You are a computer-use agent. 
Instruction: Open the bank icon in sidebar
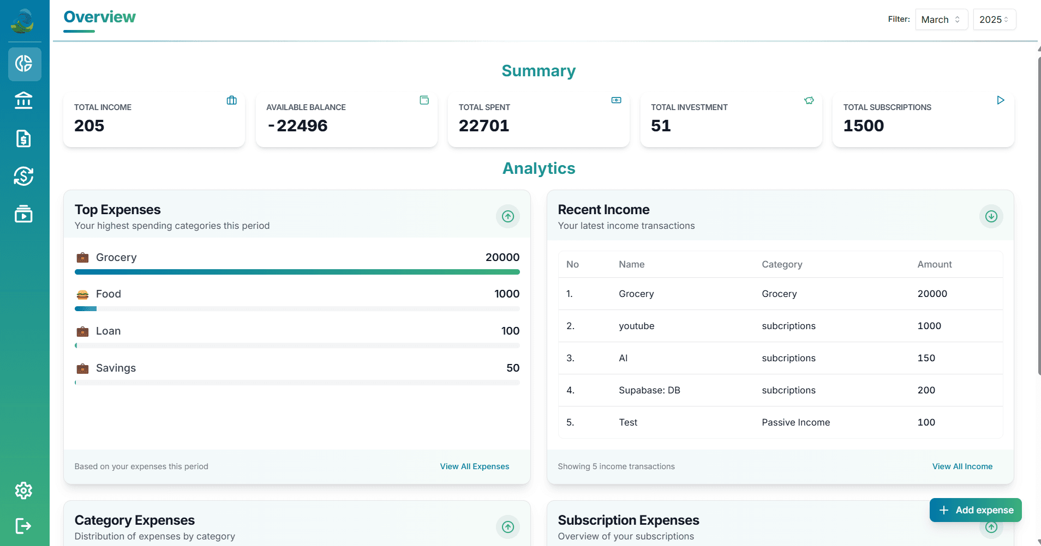point(23,101)
